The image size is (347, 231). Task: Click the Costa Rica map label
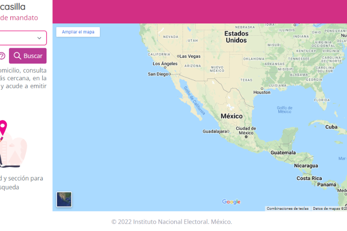tap(309, 178)
